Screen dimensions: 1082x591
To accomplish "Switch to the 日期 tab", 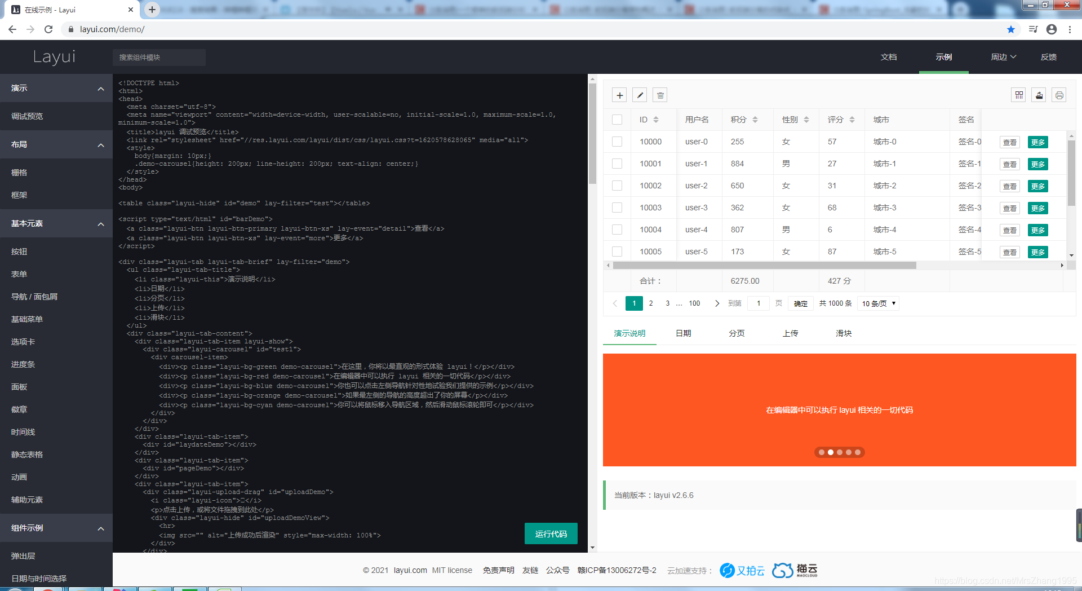I will (684, 333).
